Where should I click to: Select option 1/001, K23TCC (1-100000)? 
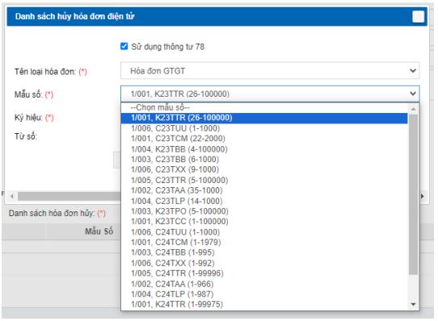pyautogui.click(x=264, y=222)
